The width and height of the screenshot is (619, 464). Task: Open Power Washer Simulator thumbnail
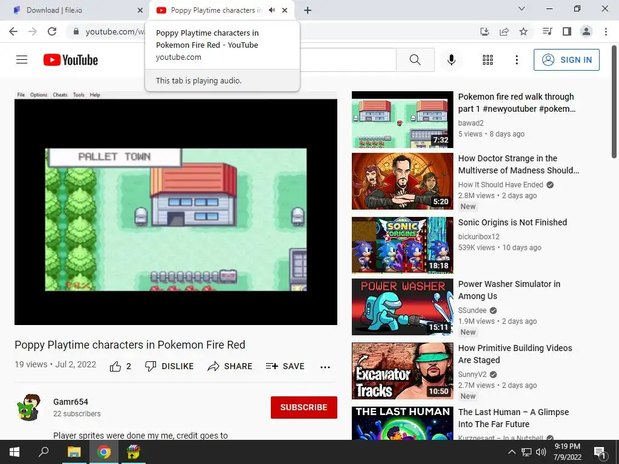(402, 306)
